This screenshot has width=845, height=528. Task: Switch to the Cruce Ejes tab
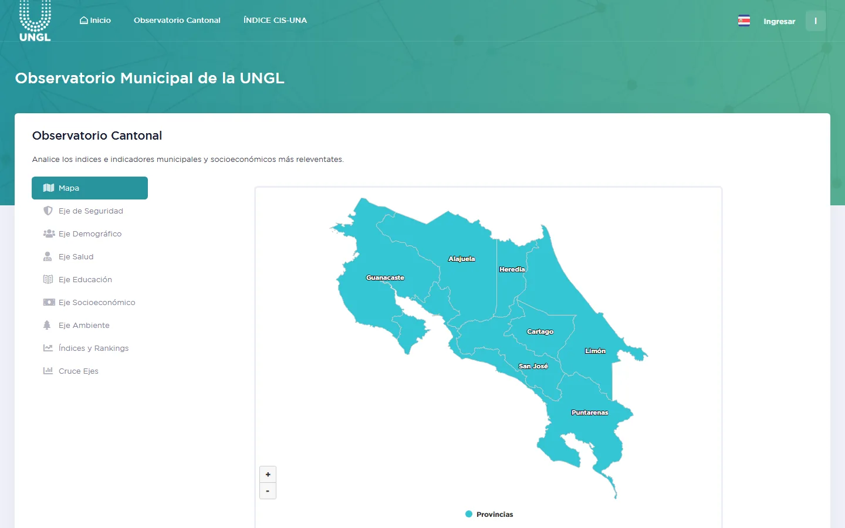[90, 371]
